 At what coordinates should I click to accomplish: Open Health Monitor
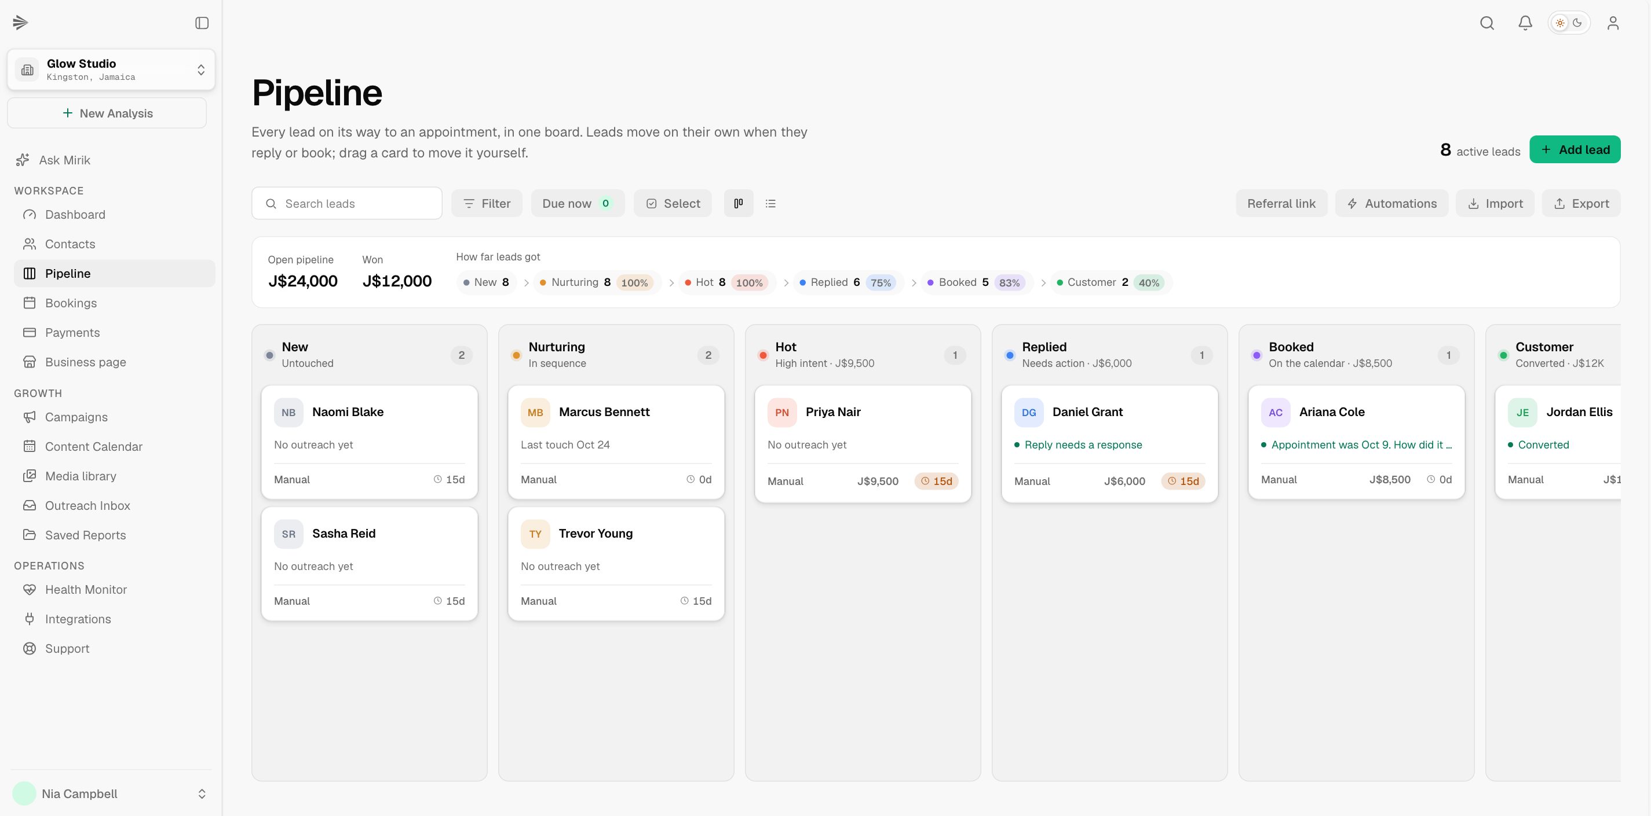coord(114,589)
